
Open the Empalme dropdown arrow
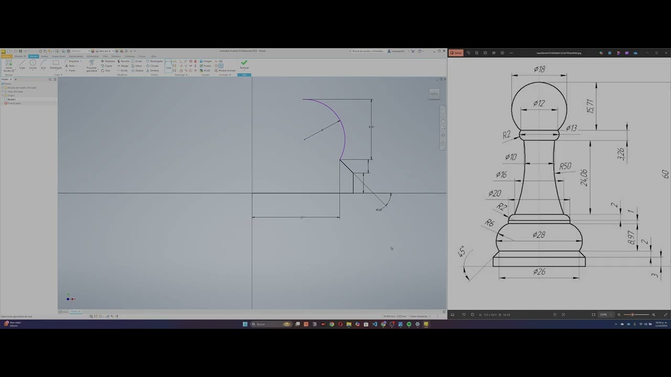(x=81, y=61)
